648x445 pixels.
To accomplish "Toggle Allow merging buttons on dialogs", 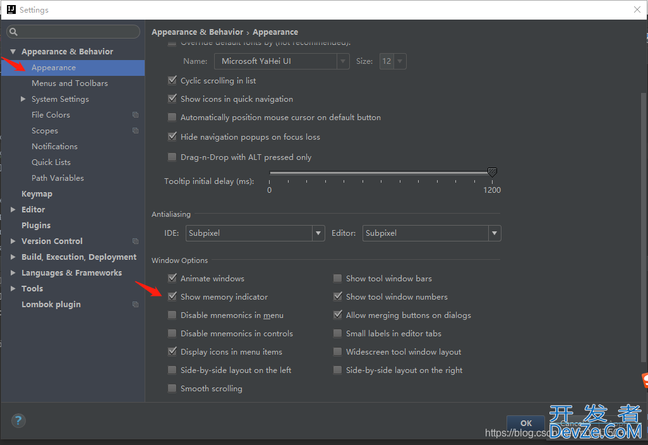I will pyautogui.click(x=338, y=315).
